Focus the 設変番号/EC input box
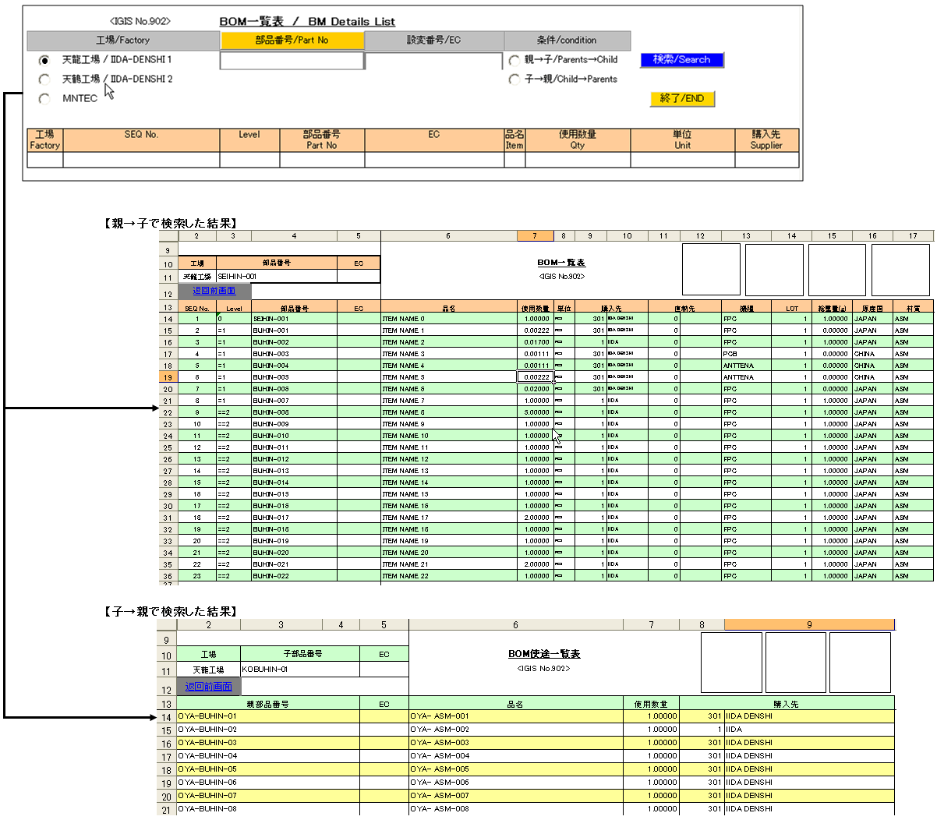937x827 pixels. pos(433,61)
